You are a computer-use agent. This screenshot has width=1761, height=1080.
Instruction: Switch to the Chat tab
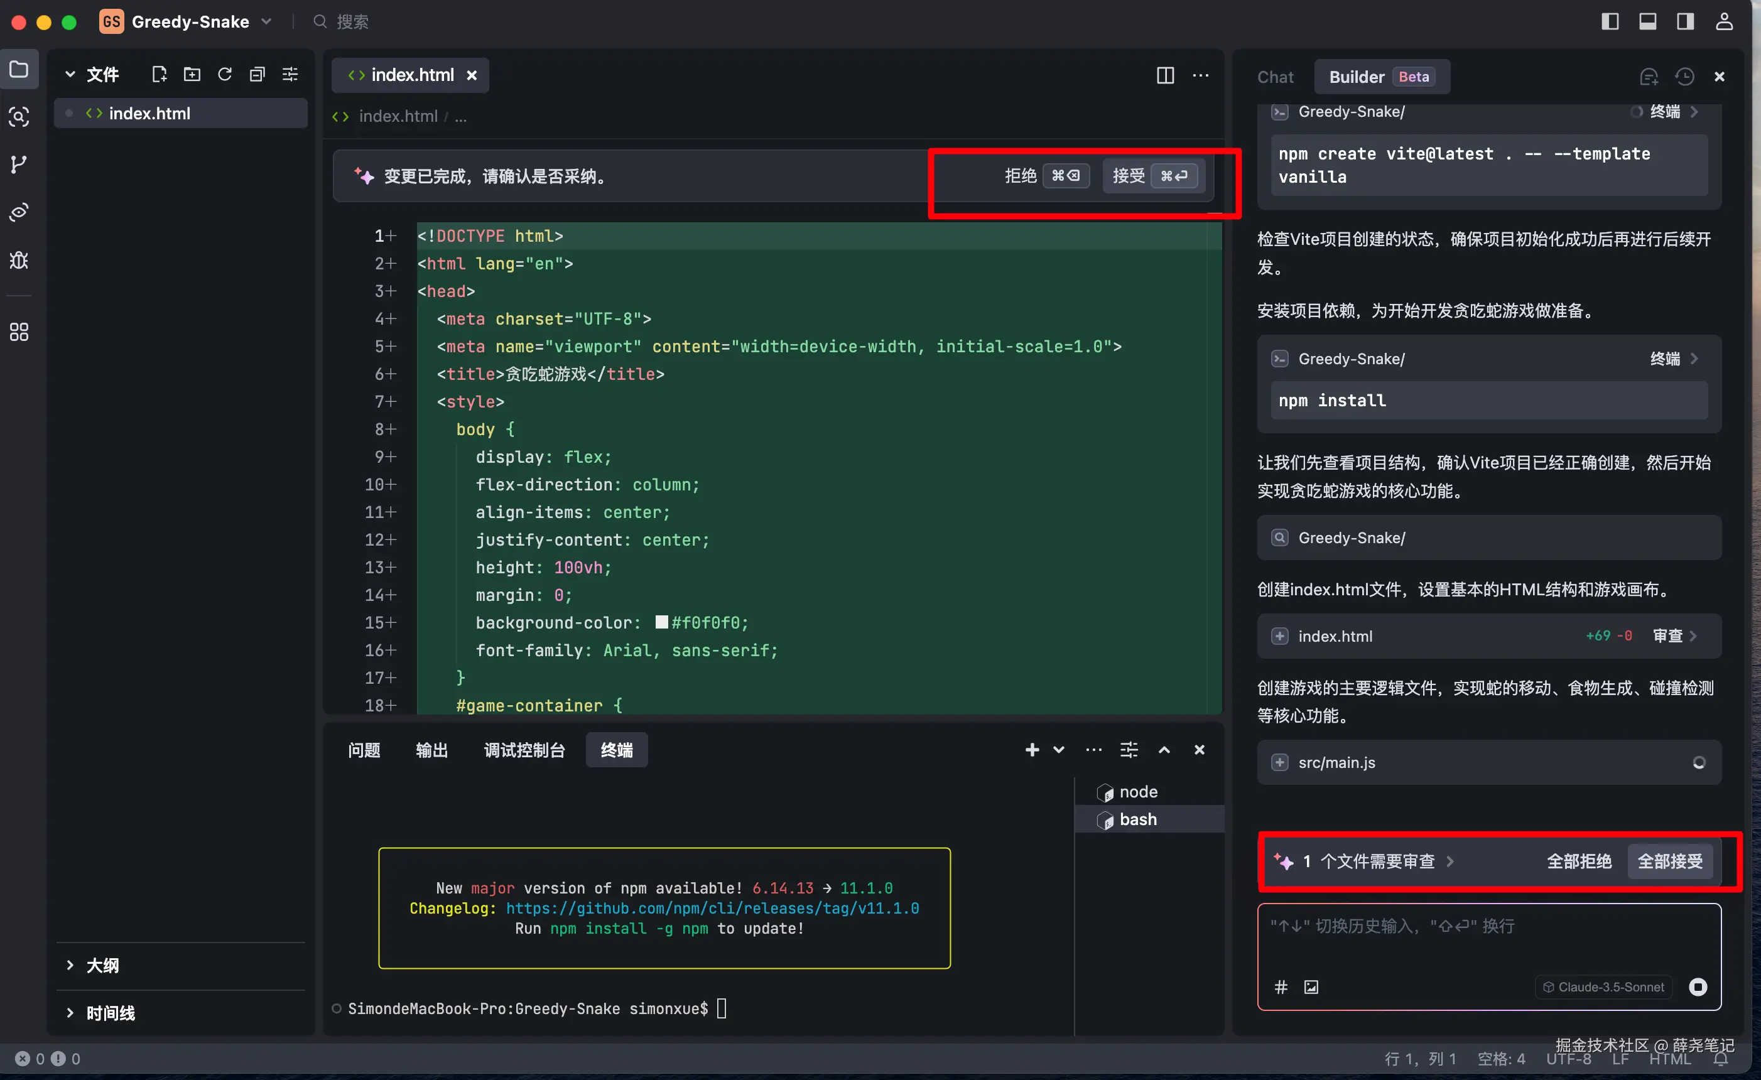tap(1275, 77)
